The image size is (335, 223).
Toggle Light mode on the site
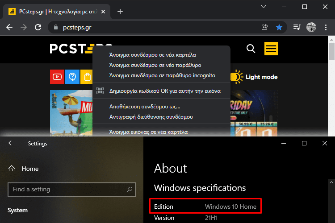(254, 77)
